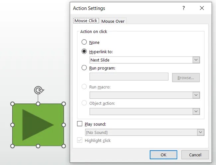Click the Cancel button
Image resolution: width=216 pixels, height=165 pixels.
tap(195, 155)
